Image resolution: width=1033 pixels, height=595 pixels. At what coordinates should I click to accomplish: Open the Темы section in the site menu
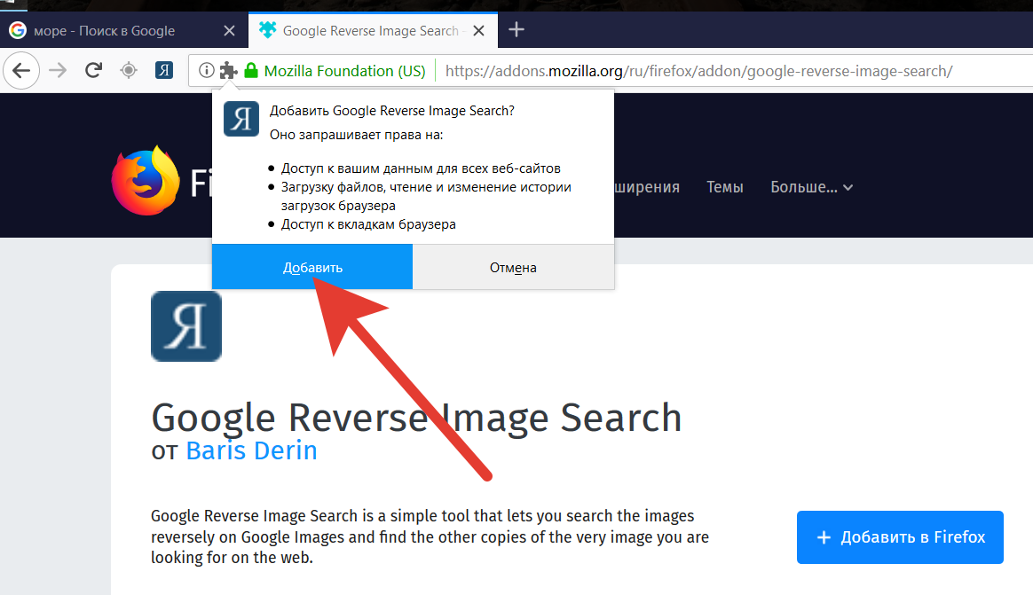point(725,187)
